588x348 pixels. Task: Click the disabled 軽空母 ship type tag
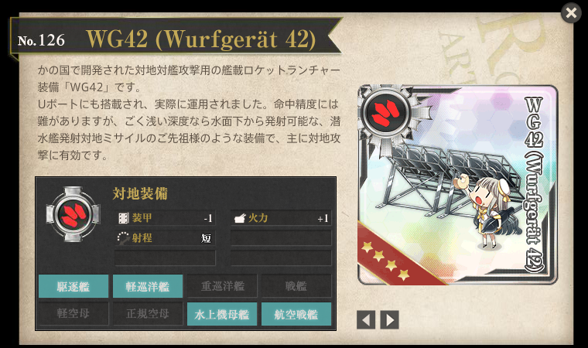(73, 314)
